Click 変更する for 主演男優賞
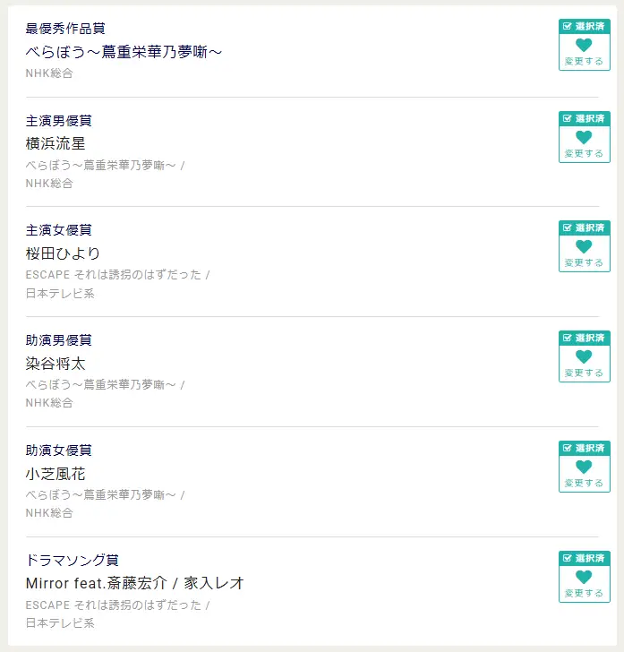Image resolution: width=624 pixels, height=652 pixels. (584, 153)
